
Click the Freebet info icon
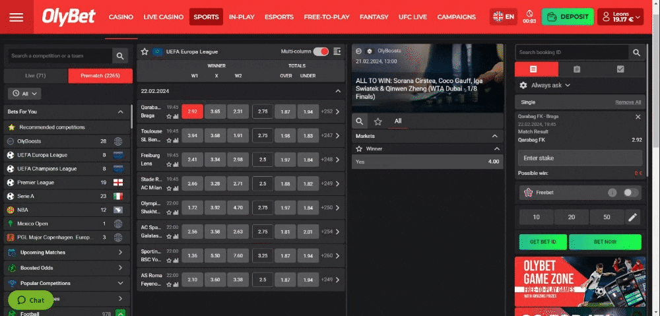(612, 193)
